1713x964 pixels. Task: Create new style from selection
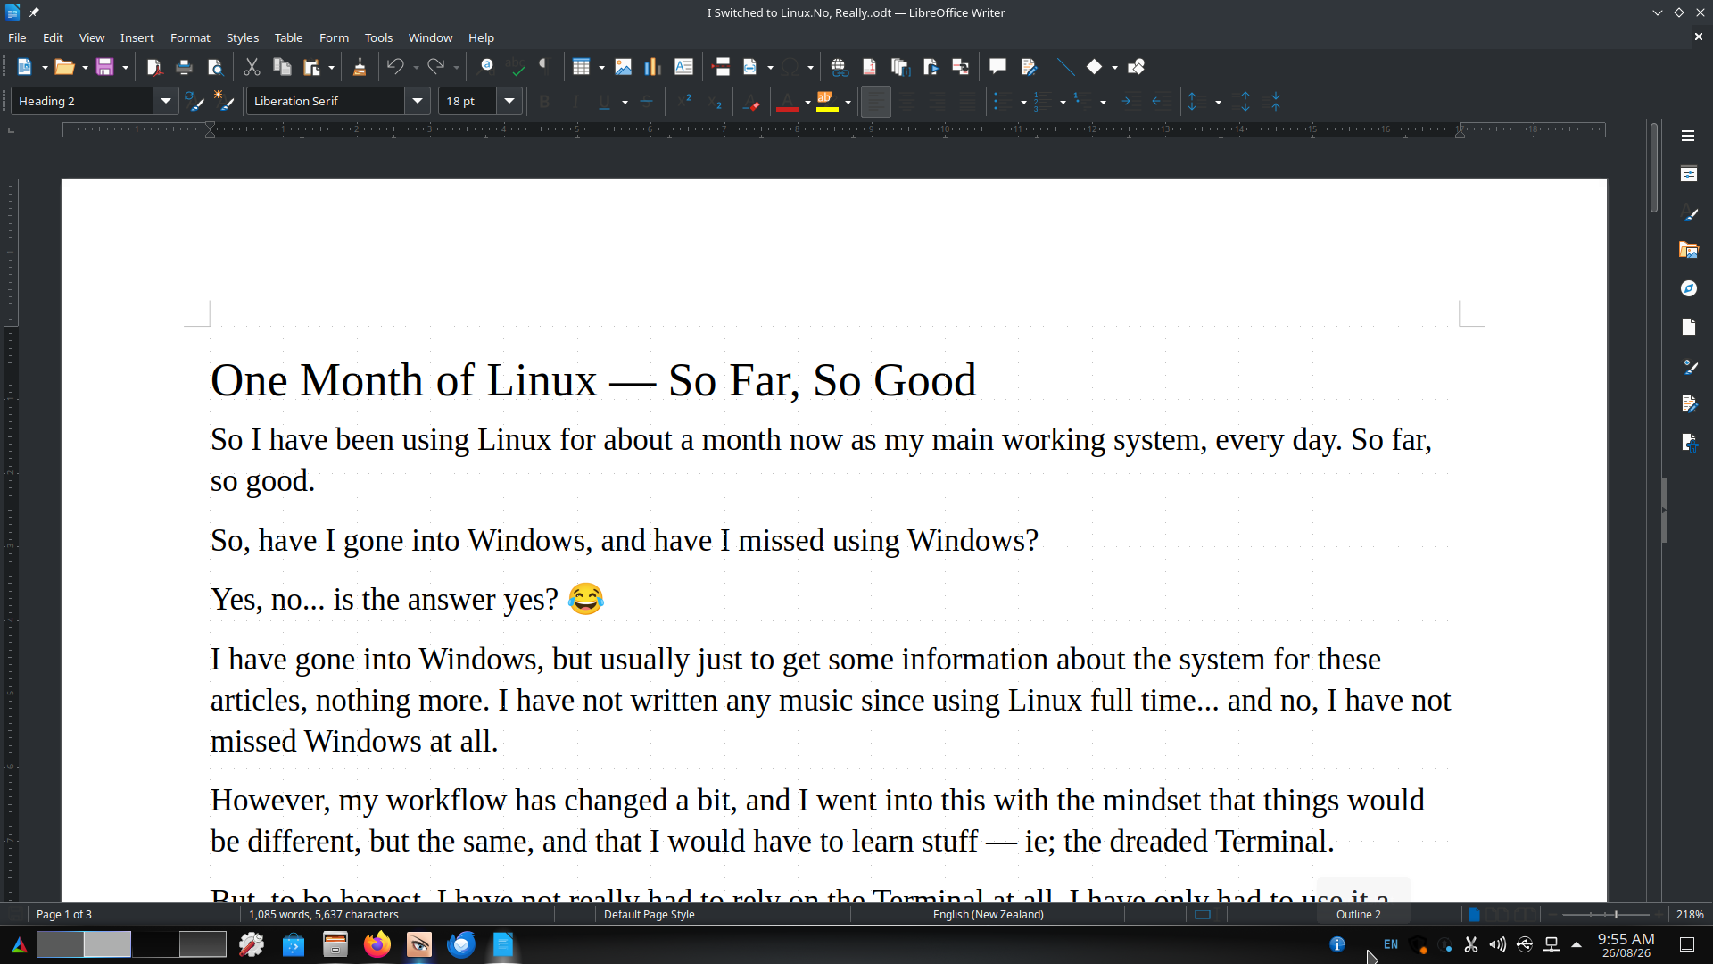(x=224, y=102)
